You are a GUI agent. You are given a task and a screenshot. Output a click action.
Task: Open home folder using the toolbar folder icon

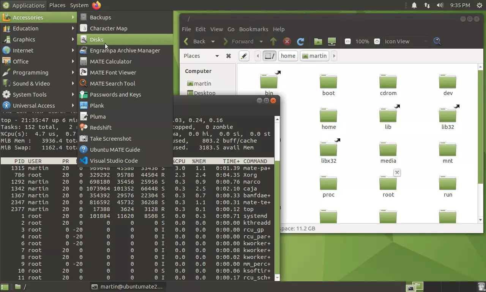pos(318,41)
